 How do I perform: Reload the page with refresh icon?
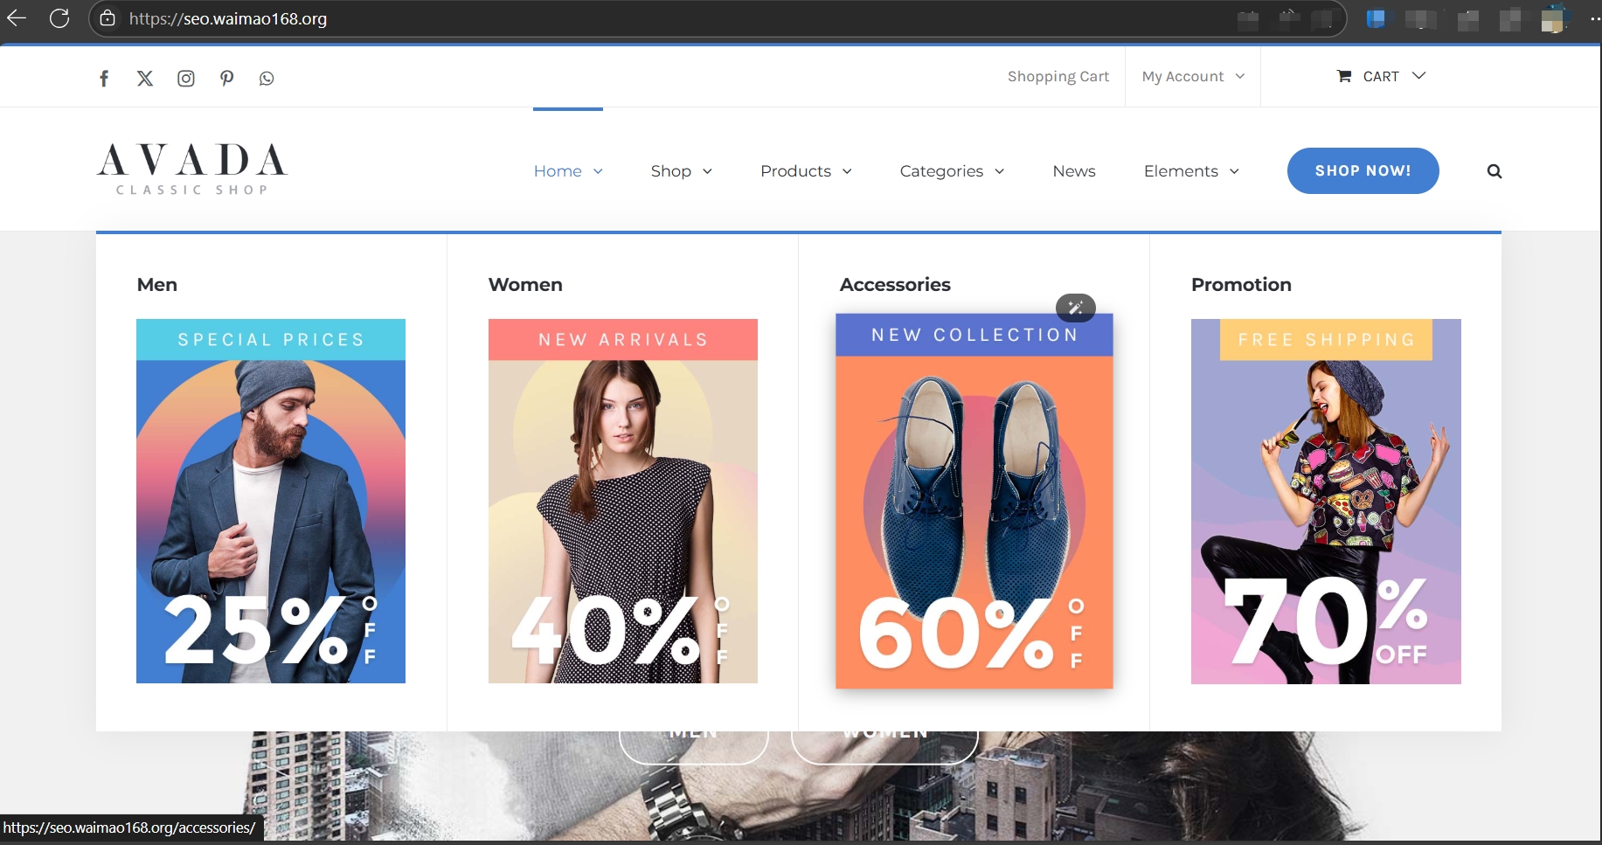click(x=59, y=17)
